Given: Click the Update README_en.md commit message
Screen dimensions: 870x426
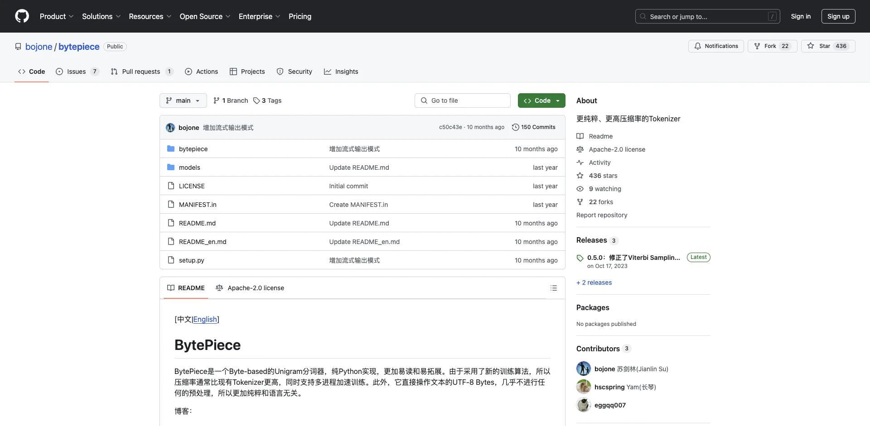Looking at the screenshot, I should click(364, 242).
